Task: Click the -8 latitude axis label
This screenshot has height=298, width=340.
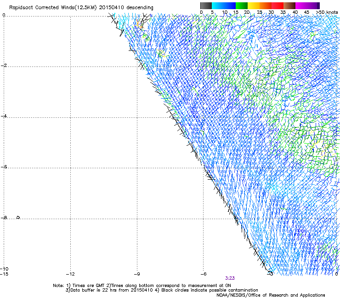Action: tap(4, 217)
